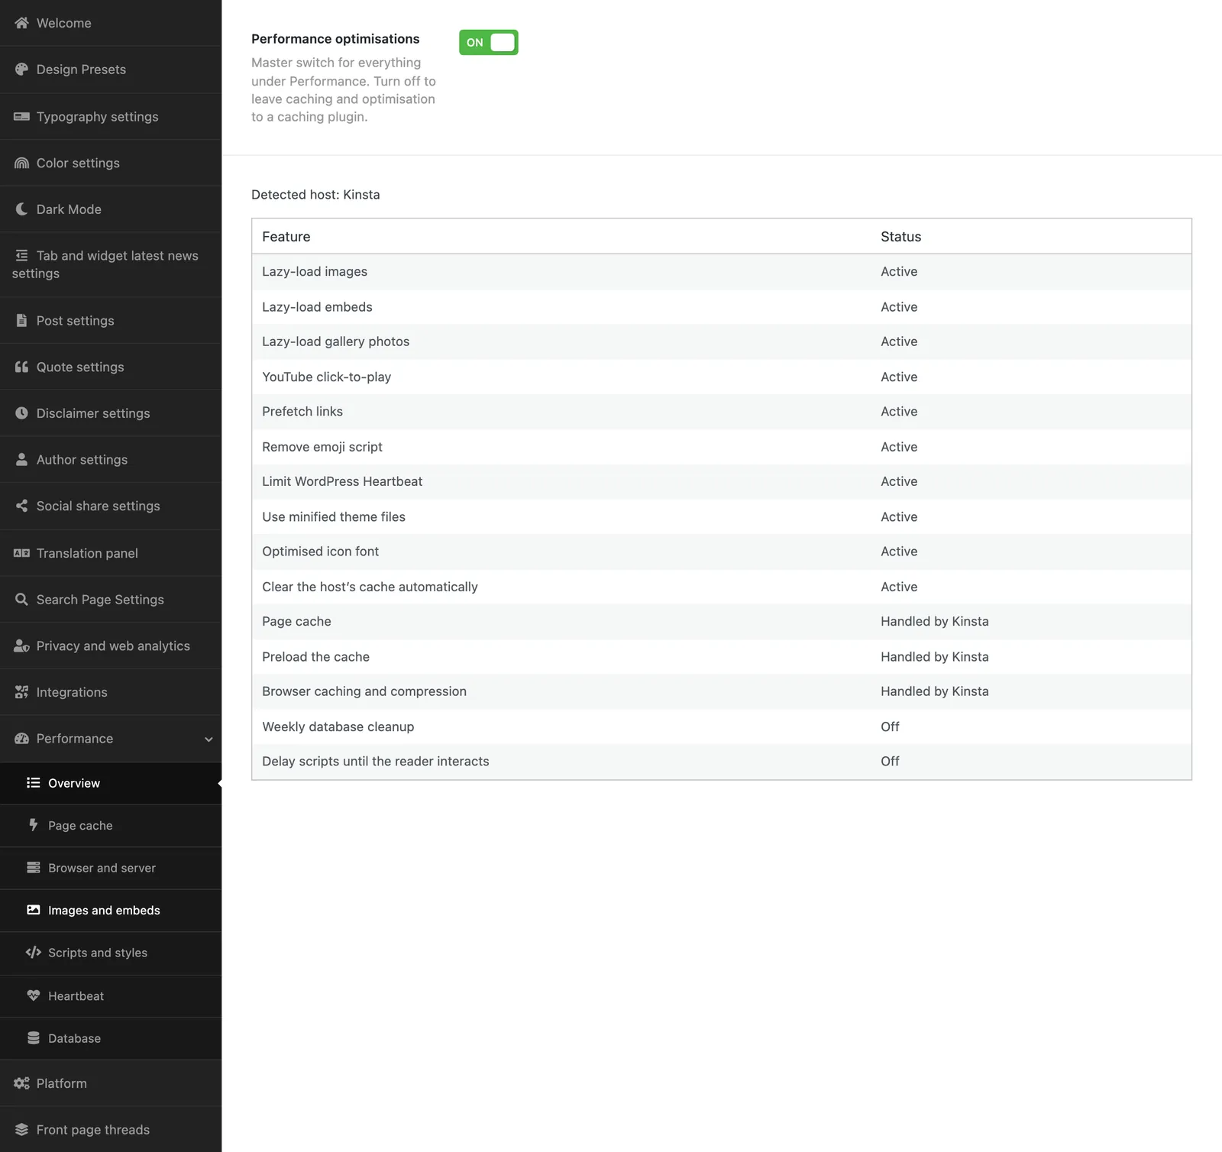1222x1152 pixels.
Task: Click the Performance menu label
Action: tap(75, 739)
